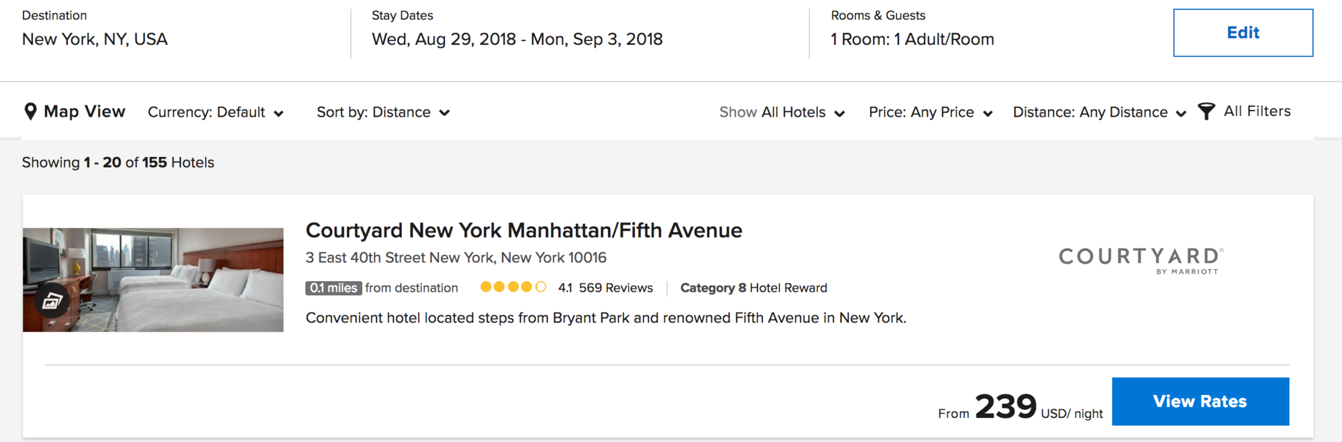
Task: Click the All Filters funnel icon
Action: tap(1206, 111)
